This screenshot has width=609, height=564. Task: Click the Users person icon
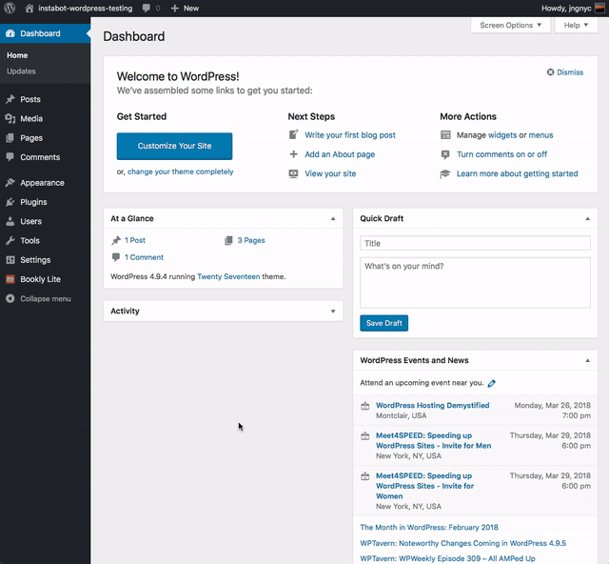tap(10, 221)
